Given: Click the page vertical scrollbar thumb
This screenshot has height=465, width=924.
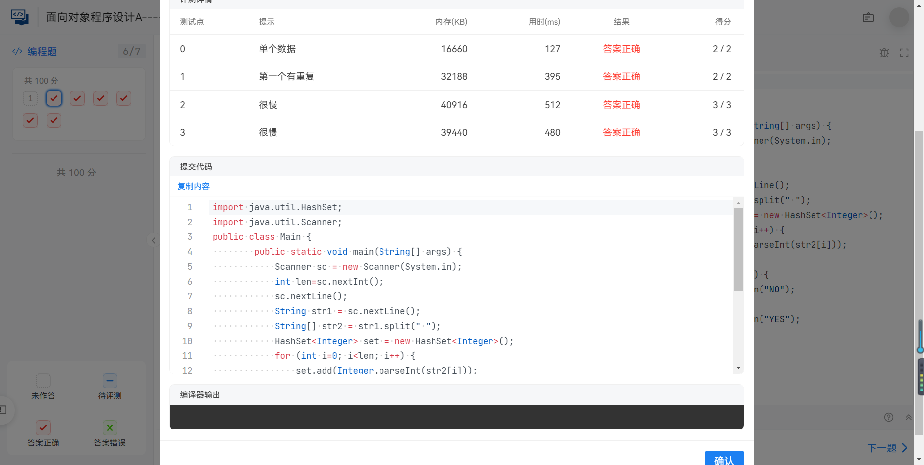Looking at the screenshot, I should pos(919,283).
